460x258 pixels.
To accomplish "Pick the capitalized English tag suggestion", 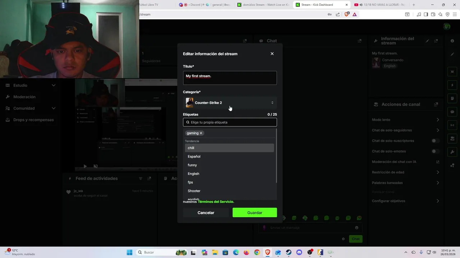I will point(229,174).
